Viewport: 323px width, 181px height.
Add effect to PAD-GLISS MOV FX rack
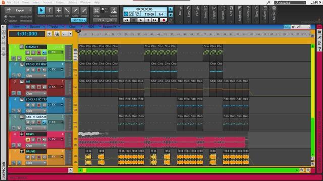click(62, 69)
